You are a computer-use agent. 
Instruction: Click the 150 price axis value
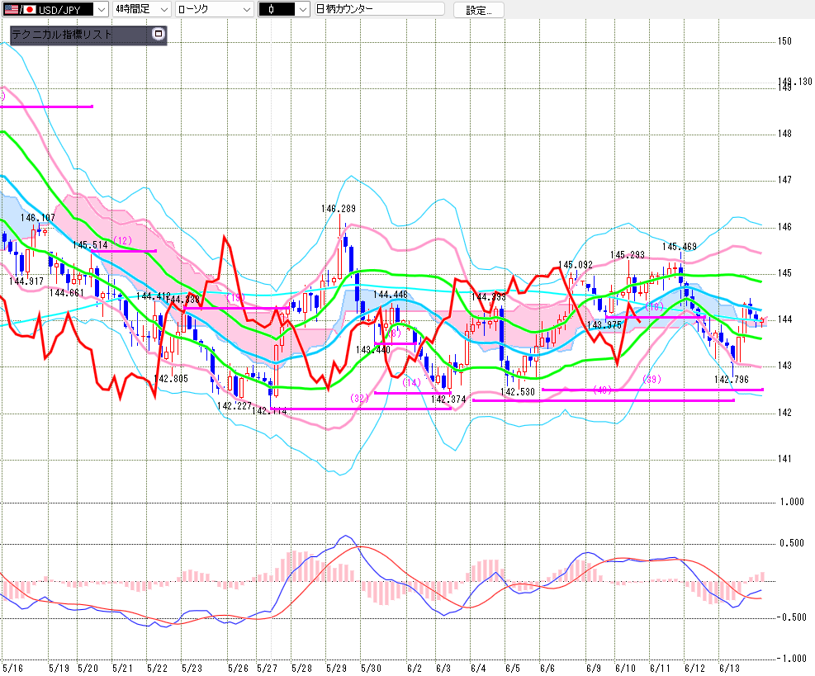[784, 41]
